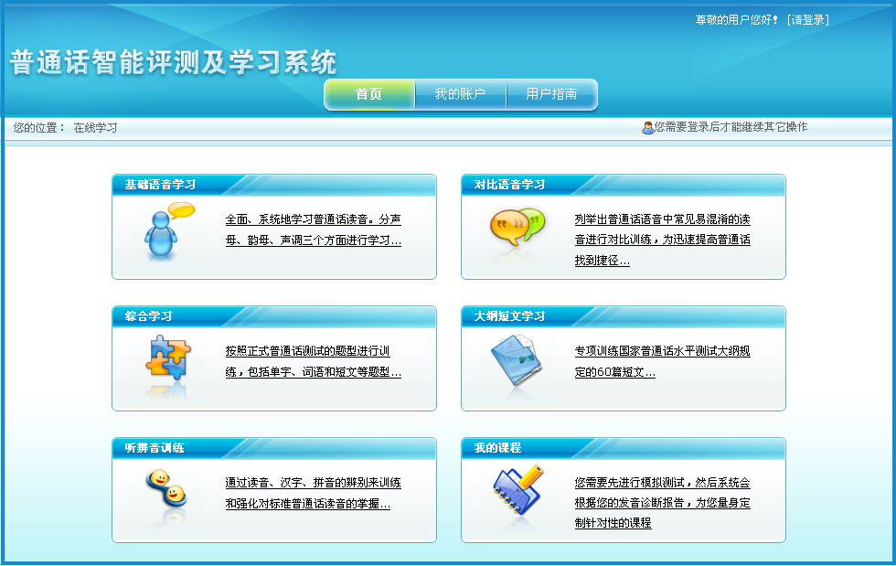Switch to the 我的账户 tab
Image resolution: width=896 pixels, height=566 pixels.
460,93
